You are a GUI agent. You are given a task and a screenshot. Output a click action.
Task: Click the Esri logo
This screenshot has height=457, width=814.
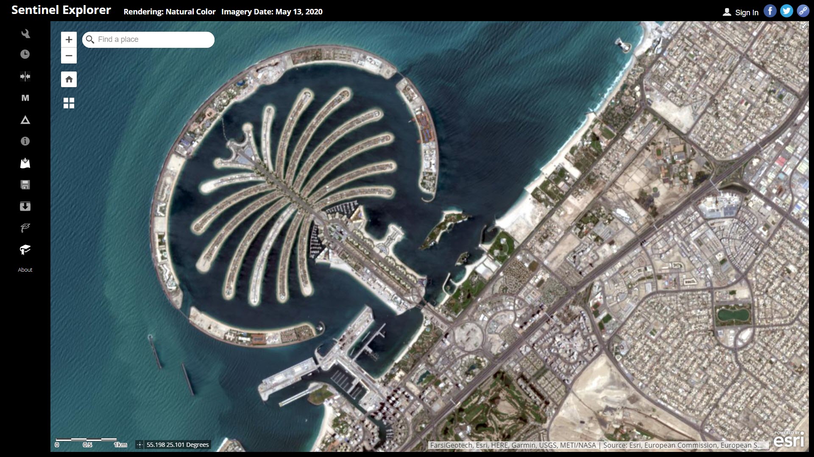coord(789,439)
